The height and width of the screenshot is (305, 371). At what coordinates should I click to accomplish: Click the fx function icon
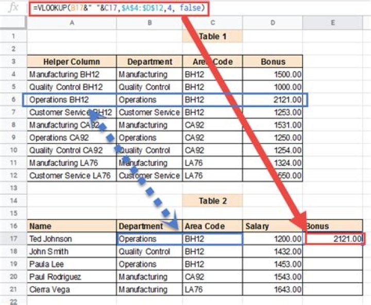[x=13, y=8]
